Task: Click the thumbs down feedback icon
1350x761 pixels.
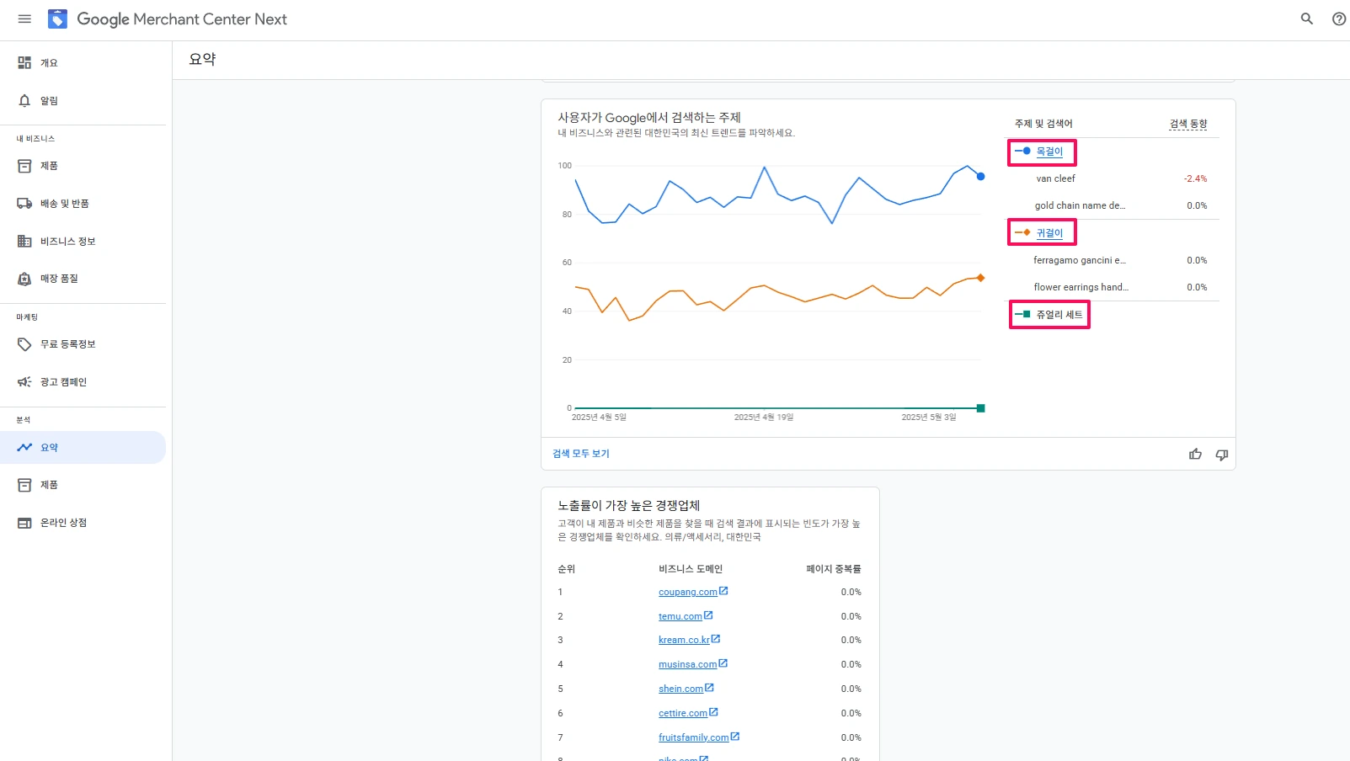Action: 1221,455
